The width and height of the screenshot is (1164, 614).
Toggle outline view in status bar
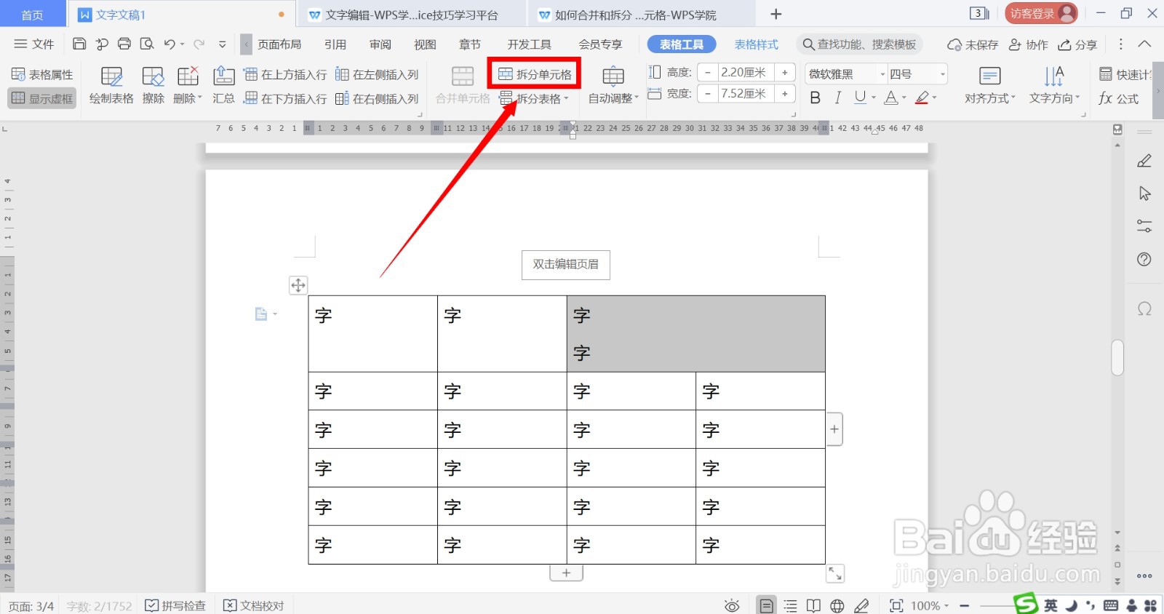(791, 606)
